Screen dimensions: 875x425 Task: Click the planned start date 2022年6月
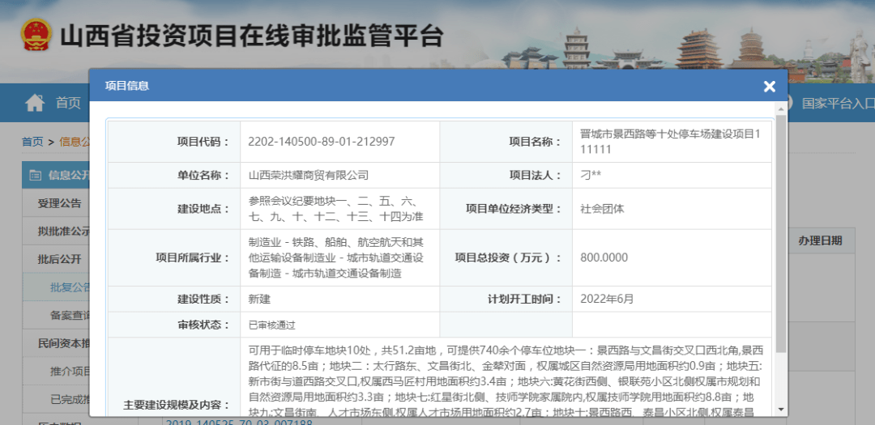[607, 299]
